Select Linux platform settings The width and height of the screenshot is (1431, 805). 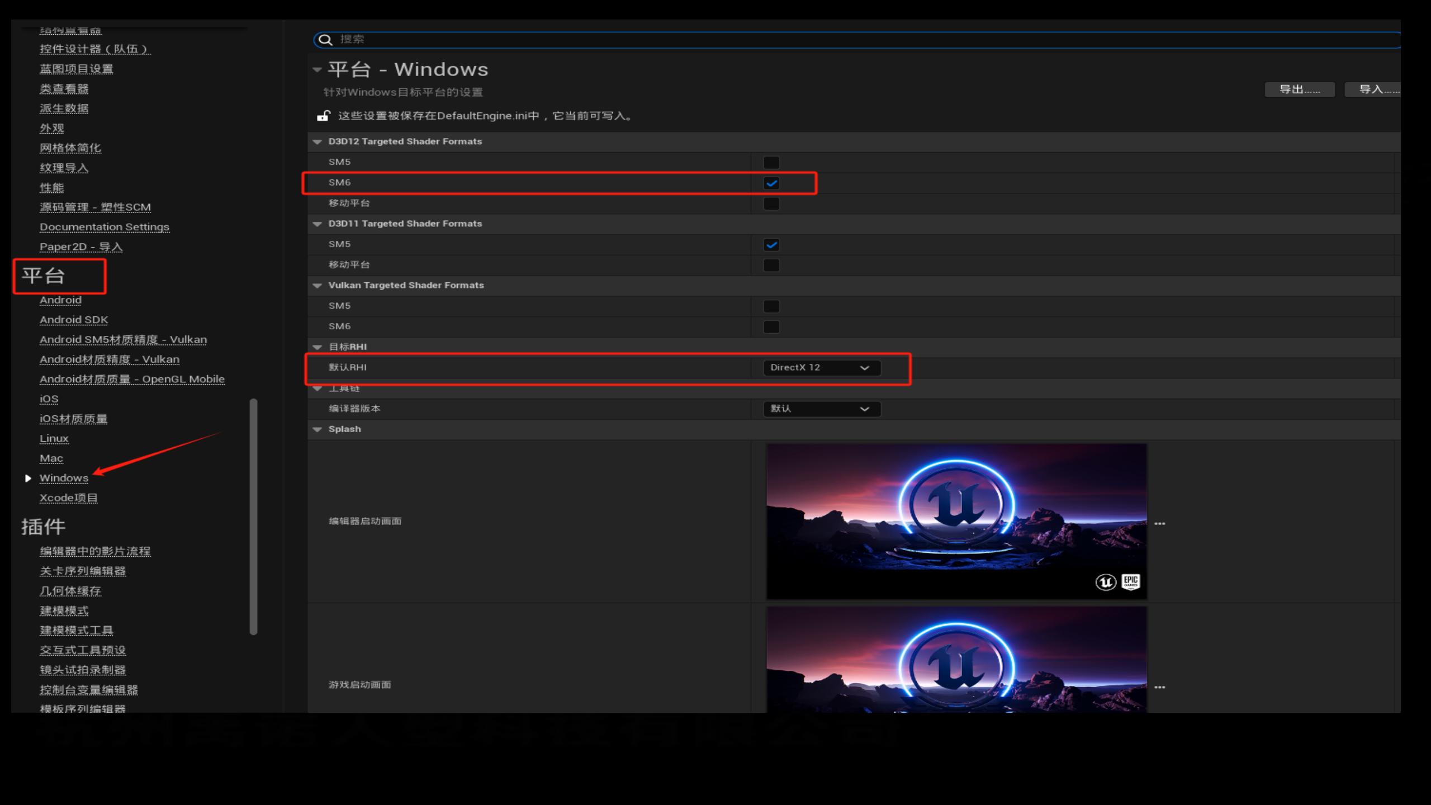tap(54, 439)
